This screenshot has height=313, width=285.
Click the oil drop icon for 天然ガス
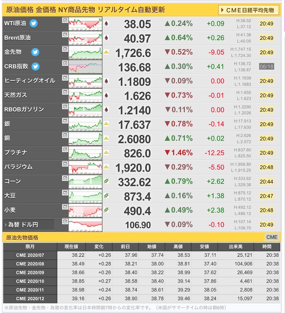pos(106,95)
